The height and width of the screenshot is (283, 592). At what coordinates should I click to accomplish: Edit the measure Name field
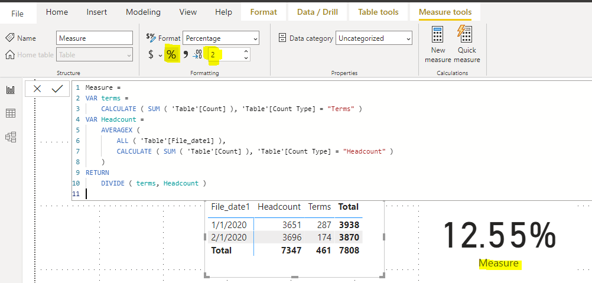coord(95,38)
